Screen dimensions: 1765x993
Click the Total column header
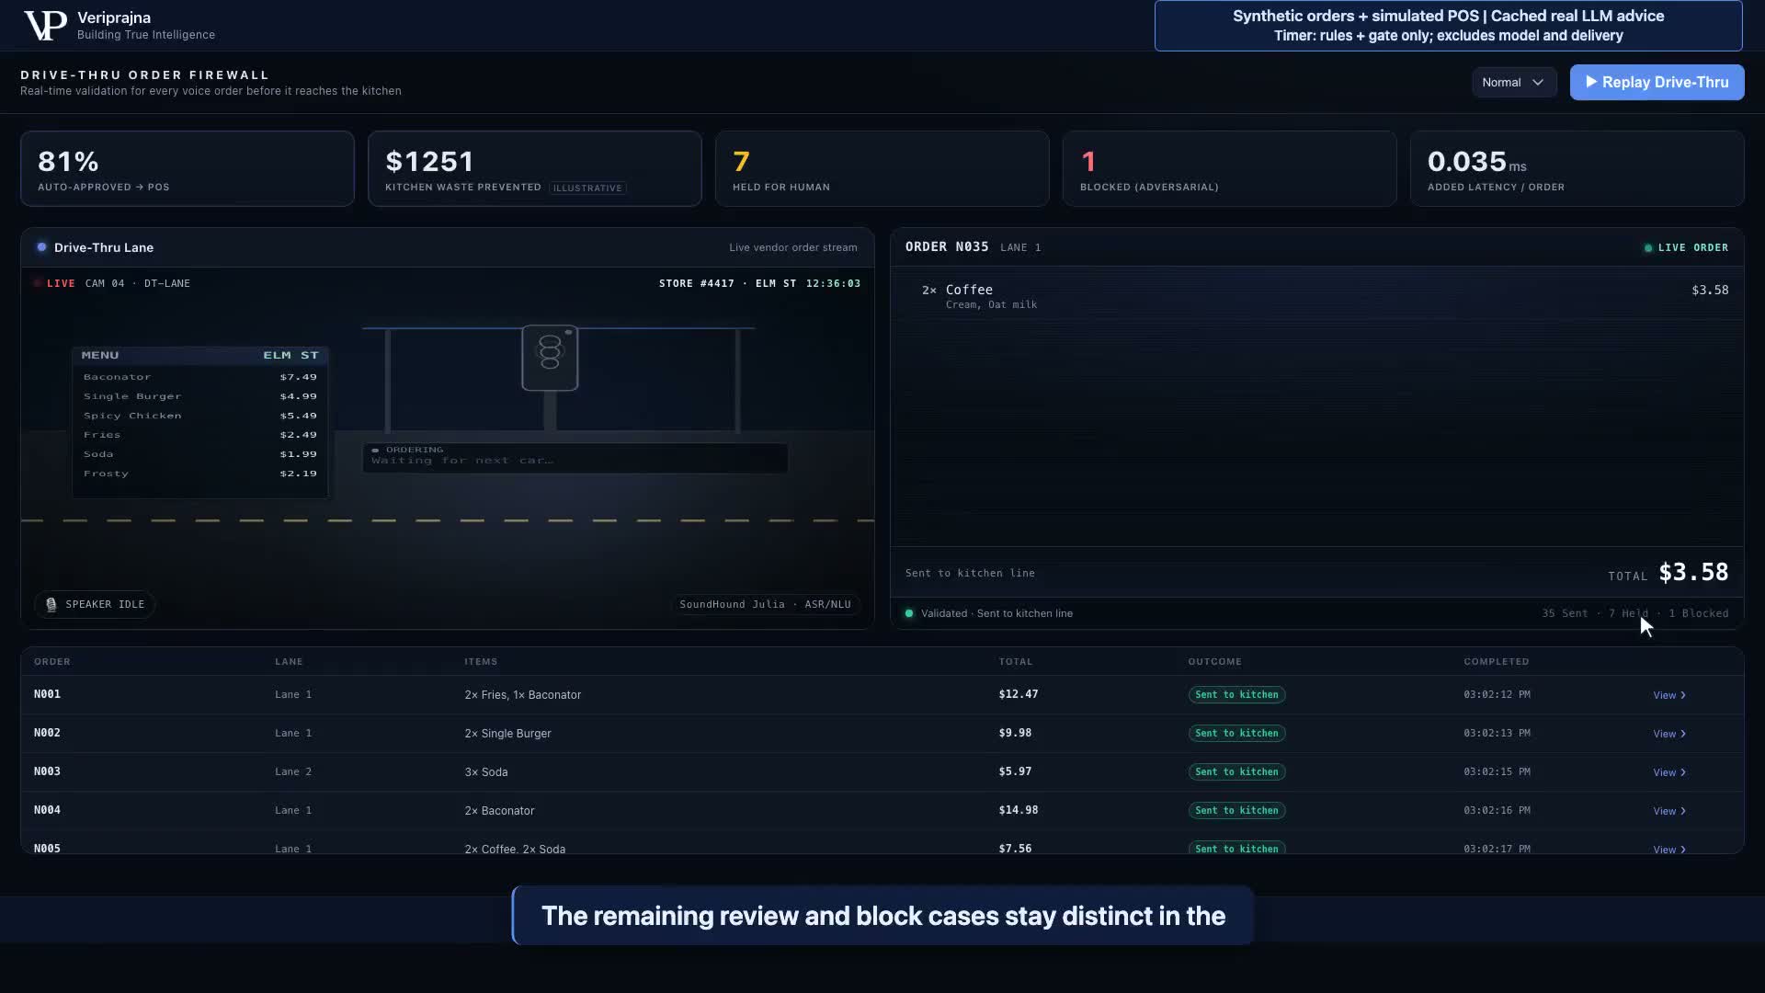pyautogui.click(x=1016, y=662)
